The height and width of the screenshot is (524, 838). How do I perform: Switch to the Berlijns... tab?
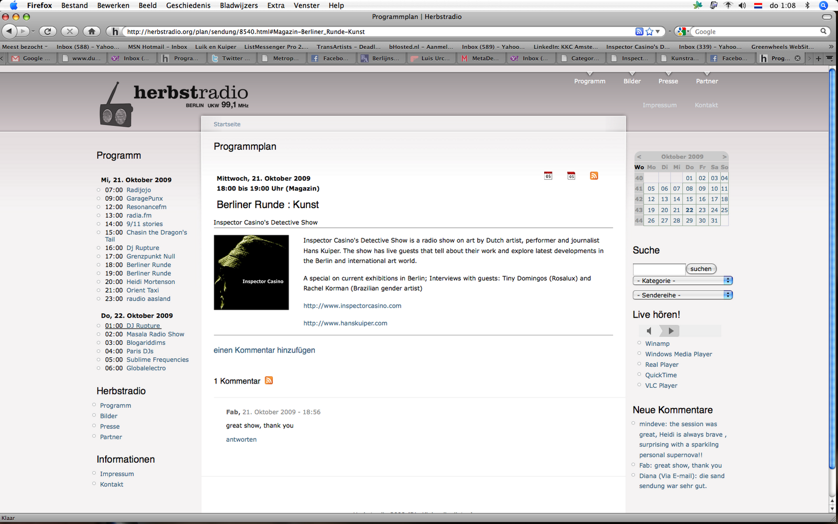click(x=381, y=58)
